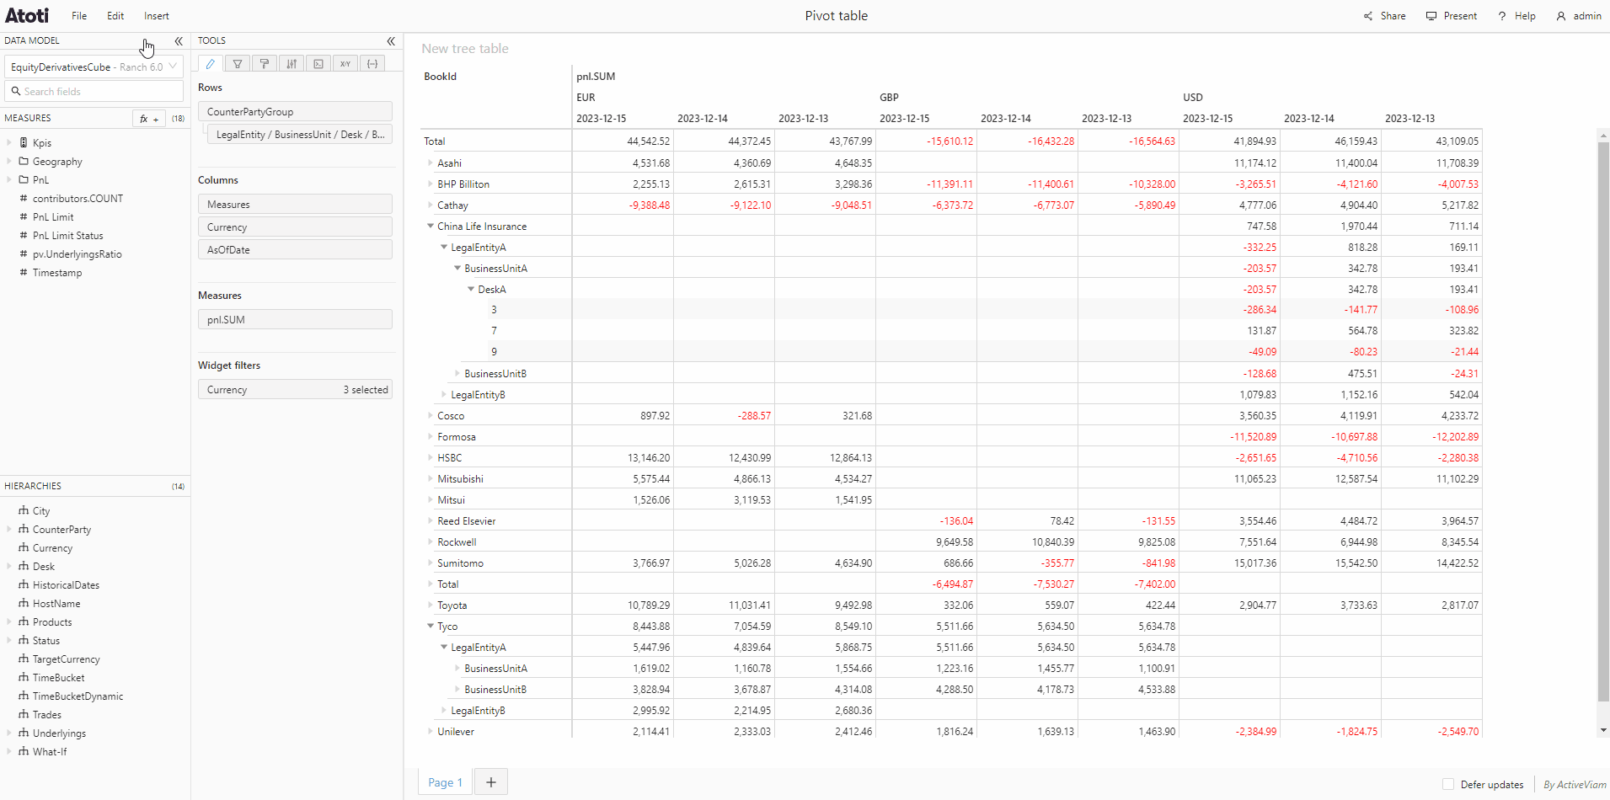Click the Present screen icon

(1431, 16)
